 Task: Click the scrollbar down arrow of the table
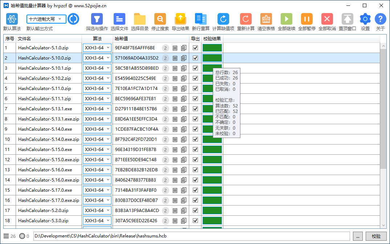pyautogui.click(x=383, y=225)
